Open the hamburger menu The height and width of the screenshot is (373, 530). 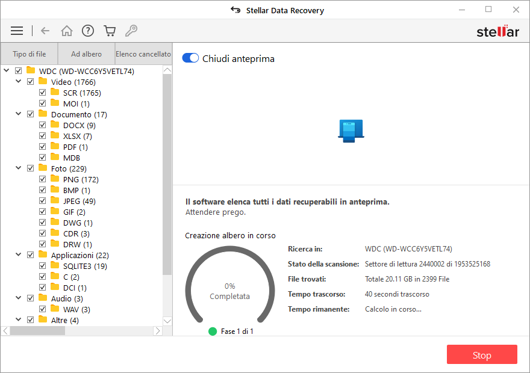[17, 31]
